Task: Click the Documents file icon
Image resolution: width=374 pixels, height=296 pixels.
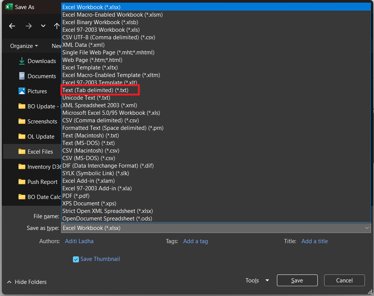Action: [22, 76]
